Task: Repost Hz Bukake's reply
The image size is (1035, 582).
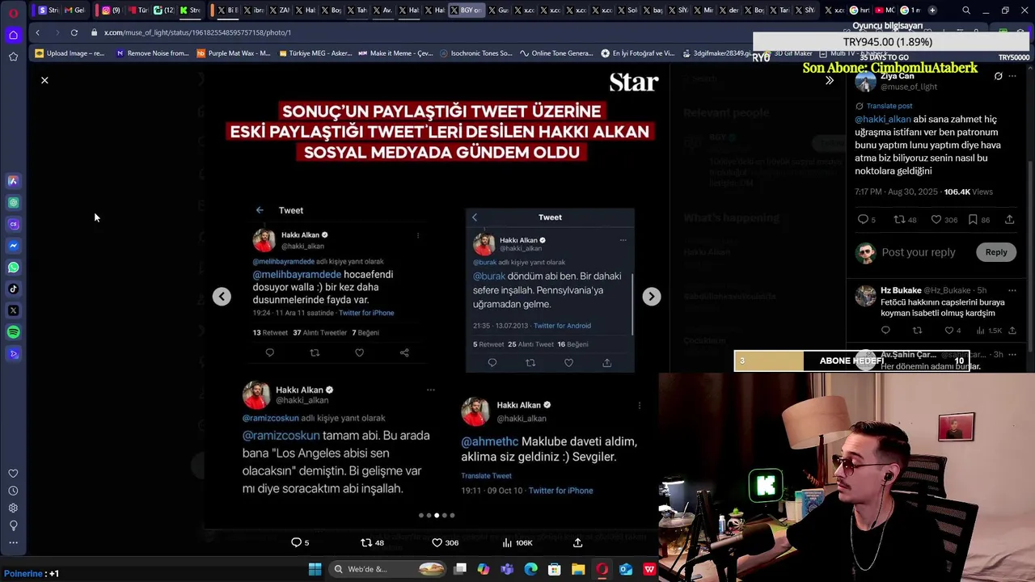Action: 917,330
